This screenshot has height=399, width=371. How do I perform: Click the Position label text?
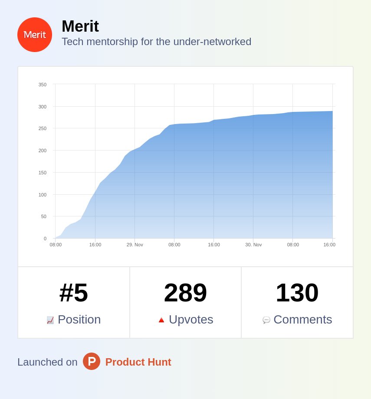[x=79, y=320]
